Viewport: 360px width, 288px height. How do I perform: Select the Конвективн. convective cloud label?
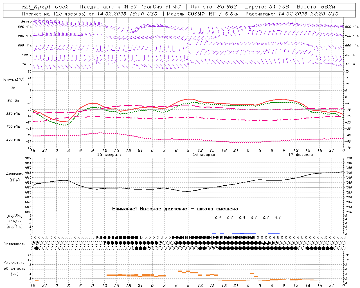(x=14, y=263)
